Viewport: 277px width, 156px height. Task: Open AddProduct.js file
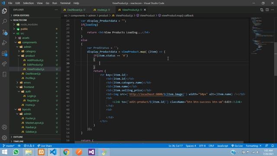coord(35,60)
